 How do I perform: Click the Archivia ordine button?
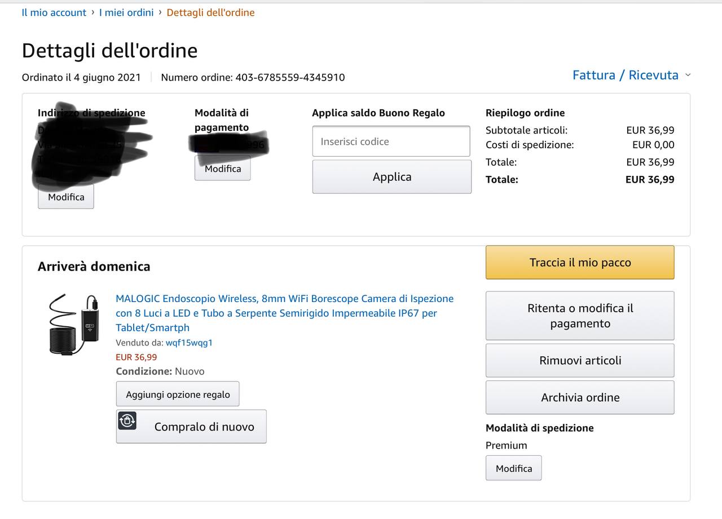tap(580, 397)
